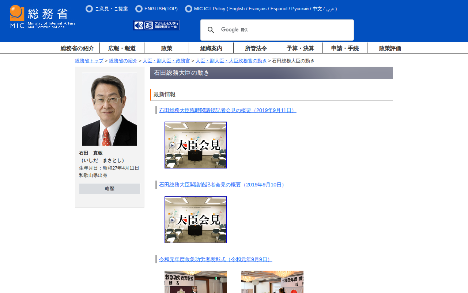The image size is (468, 293).
Task: Open the accessibility support tool icon
Action: pos(156,25)
